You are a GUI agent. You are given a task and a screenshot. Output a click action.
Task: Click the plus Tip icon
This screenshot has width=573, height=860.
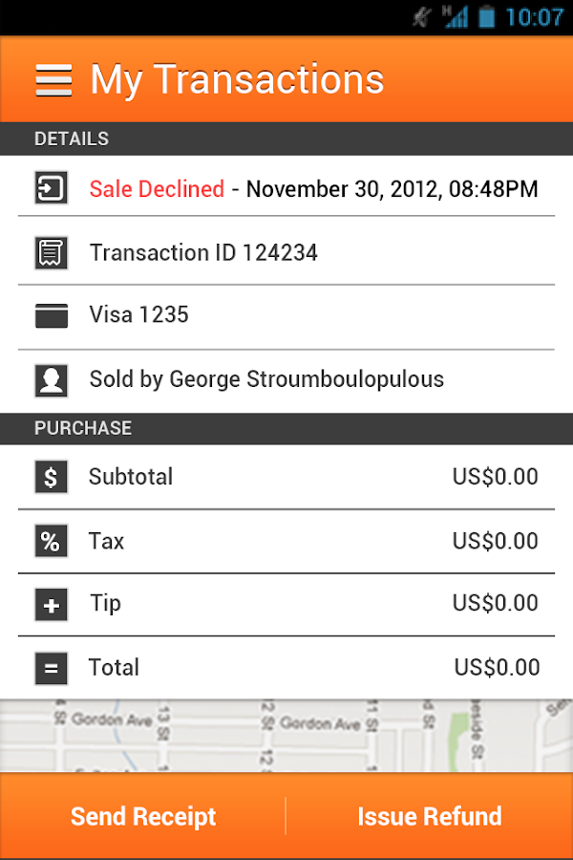click(51, 605)
